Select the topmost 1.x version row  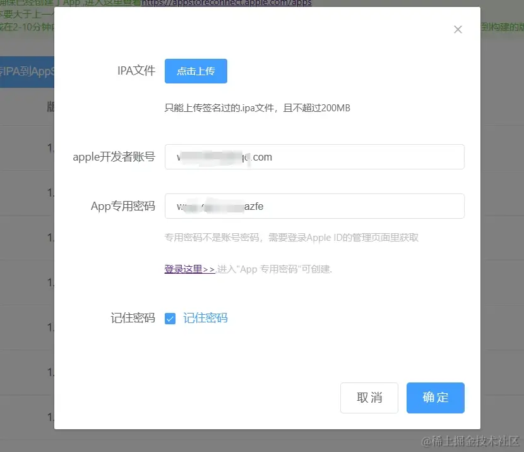51,147
